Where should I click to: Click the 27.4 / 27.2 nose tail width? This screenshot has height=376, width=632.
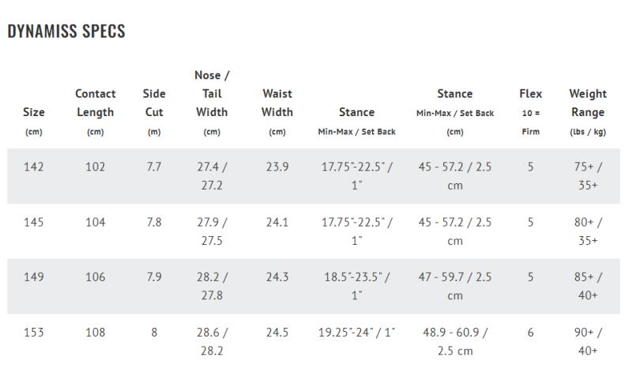[212, 175]
